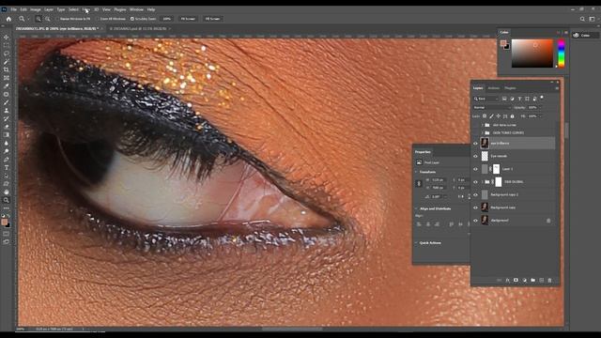Expand the SKIN TONES group

click(482, 132)
